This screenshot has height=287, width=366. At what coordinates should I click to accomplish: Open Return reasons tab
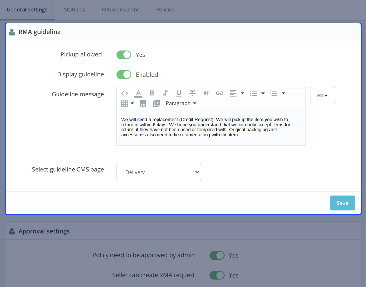click(x=121, y=9)
